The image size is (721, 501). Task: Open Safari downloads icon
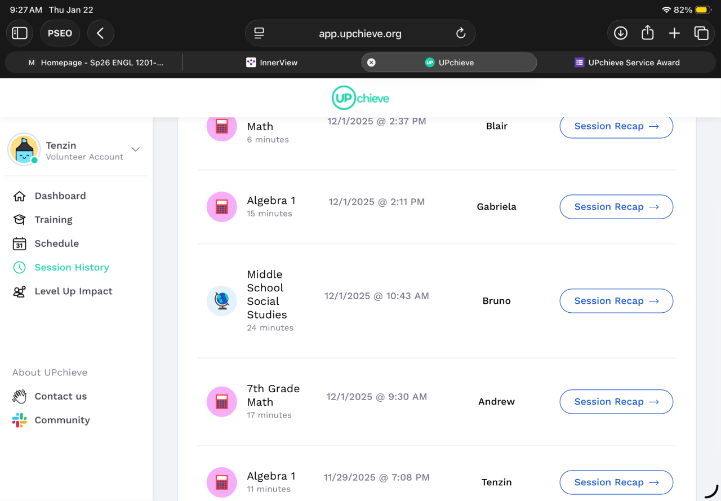pyautogui.click(x=621, y=33)
